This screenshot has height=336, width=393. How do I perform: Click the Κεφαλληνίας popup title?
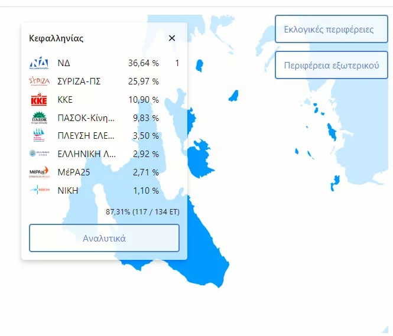pos(56,38)
